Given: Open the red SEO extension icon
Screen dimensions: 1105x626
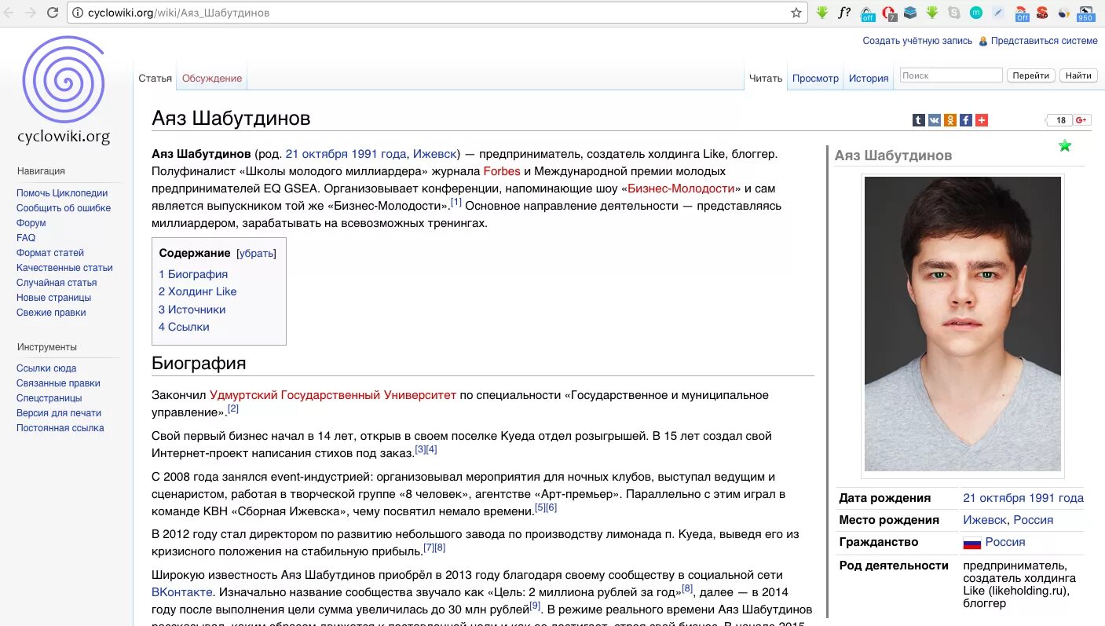Looking at the screenshot, I should tap(1042, 13).
